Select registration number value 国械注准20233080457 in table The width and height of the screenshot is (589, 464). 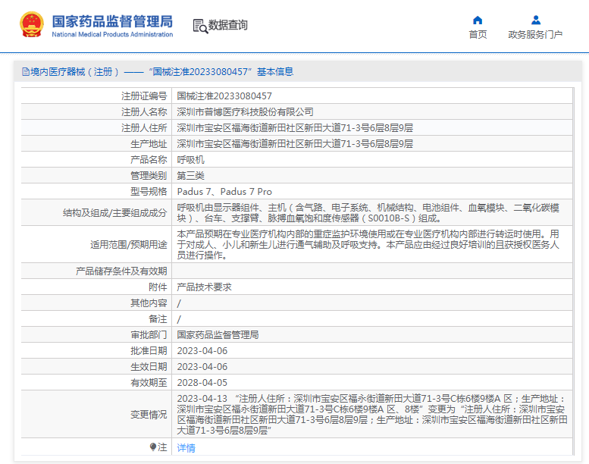coord(224,96)
